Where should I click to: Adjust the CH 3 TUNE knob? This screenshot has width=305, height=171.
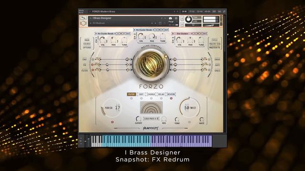pos(201,40)
